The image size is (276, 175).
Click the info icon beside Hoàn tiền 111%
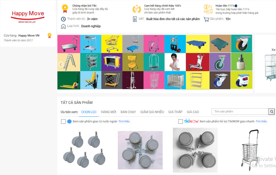click(x=236, y=6)
